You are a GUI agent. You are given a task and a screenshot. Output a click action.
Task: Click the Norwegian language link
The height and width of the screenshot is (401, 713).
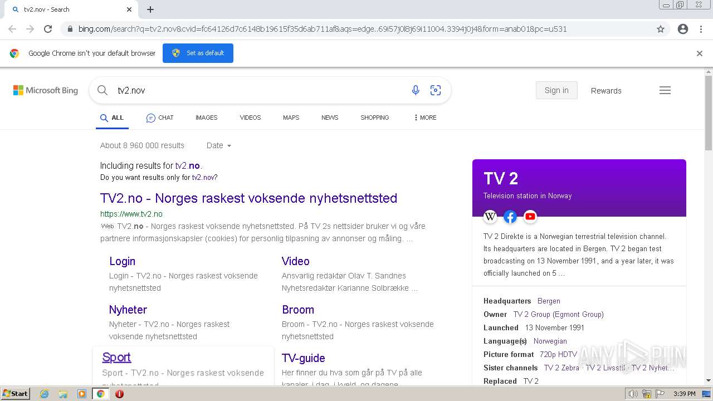click(x=550, y=341)
